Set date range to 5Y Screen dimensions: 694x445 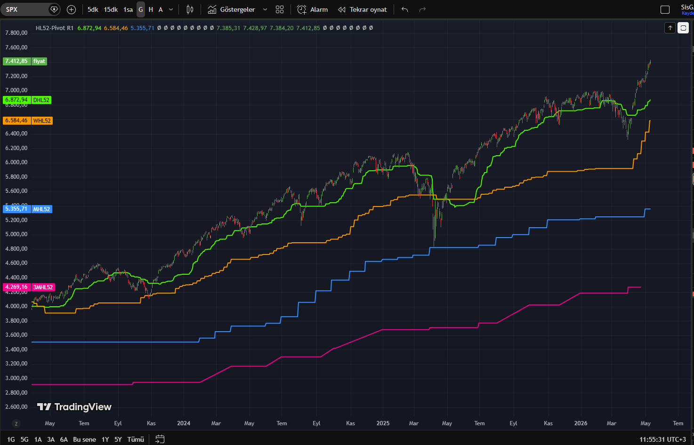[x=118, y=439]
